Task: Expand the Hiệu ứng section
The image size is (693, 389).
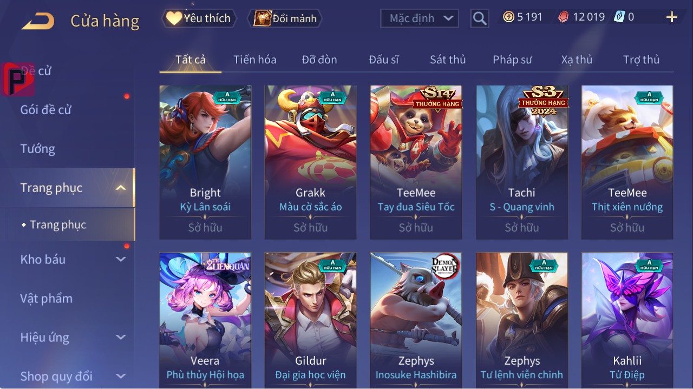Action: [x=121, y=337]
